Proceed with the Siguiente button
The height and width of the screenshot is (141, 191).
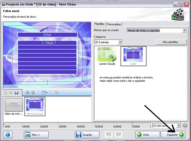pyautogui.click(x=173, y=134)
